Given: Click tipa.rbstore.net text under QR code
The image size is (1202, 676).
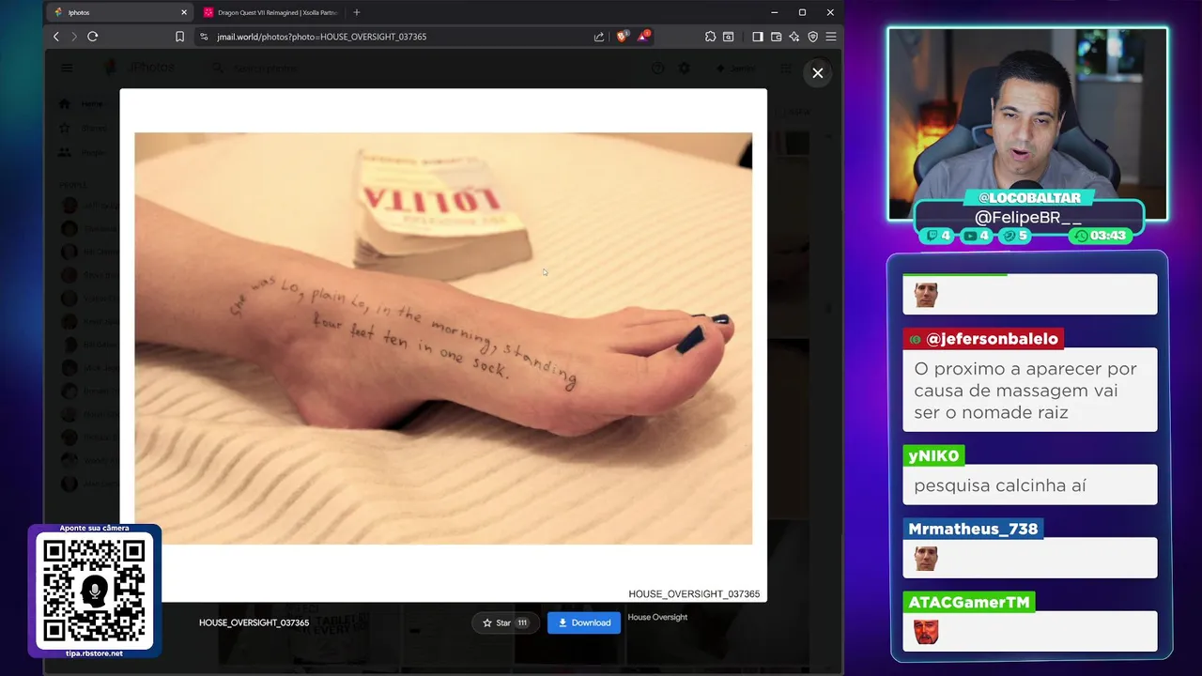Looking at the screenshot, I should point(94,653).
